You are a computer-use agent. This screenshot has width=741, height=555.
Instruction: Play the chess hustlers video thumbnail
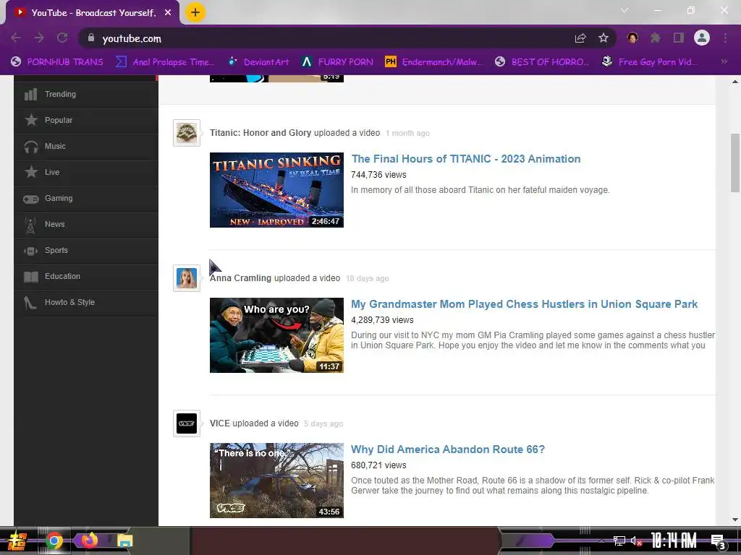(x=276, y=335)
